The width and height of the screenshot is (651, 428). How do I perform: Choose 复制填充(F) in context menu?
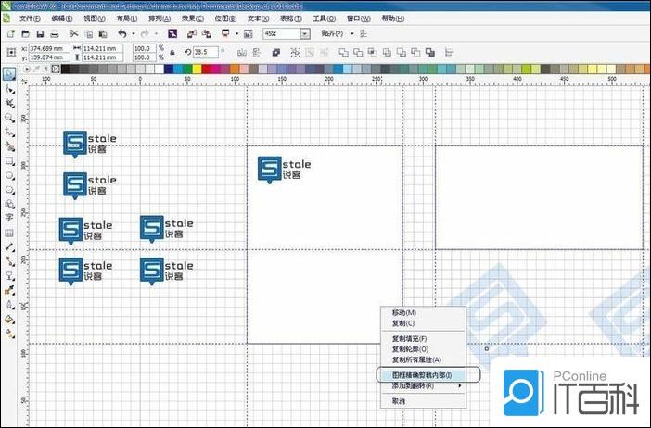click(423, 339)
